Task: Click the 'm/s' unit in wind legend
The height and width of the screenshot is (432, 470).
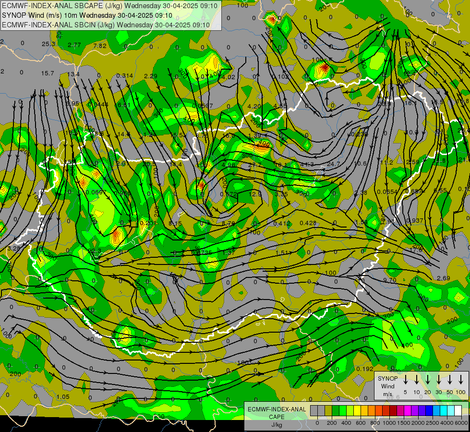Action: point(387,394)
